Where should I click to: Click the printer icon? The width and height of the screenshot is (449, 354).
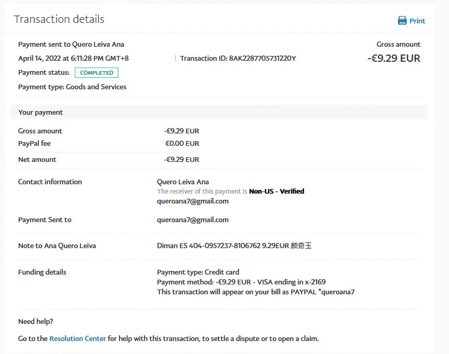click(x=402, y=21)
